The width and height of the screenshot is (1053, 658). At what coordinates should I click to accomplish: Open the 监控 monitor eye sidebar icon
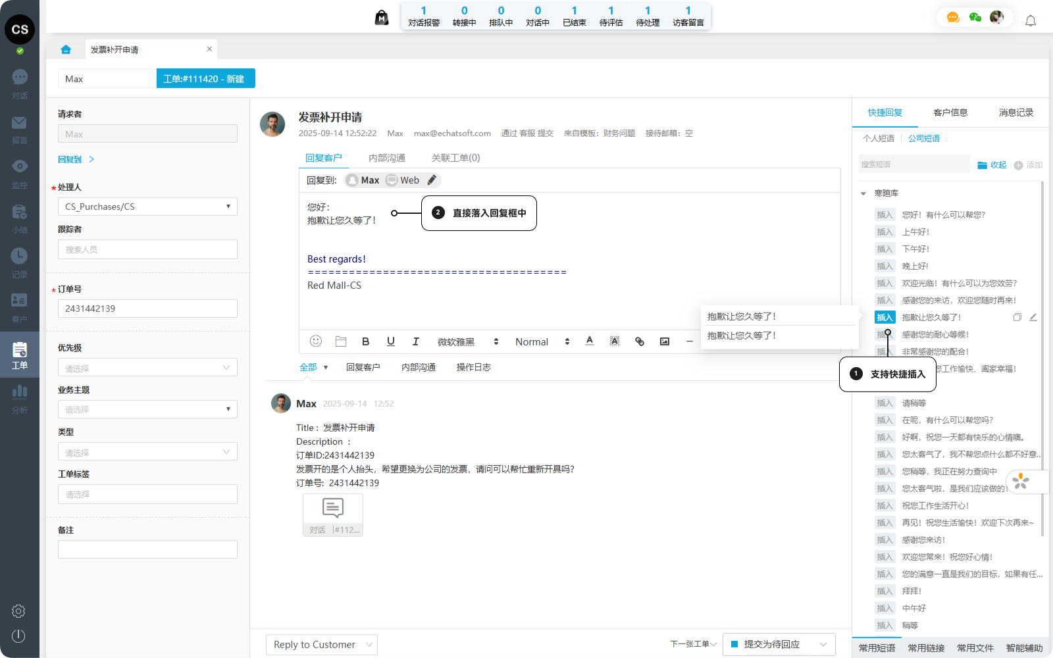(19, 166)
